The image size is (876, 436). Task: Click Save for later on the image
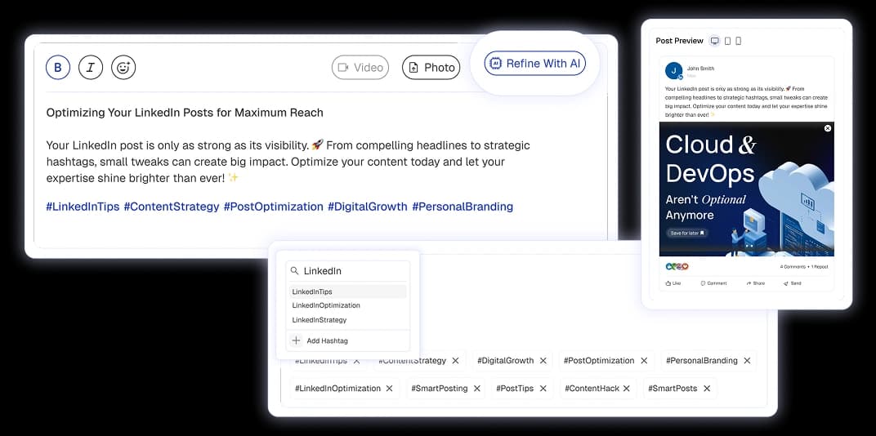tap(686, 233)
